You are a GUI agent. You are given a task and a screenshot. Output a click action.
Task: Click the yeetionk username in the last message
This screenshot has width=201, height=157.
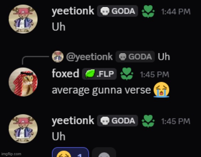[x=73, y=121]
